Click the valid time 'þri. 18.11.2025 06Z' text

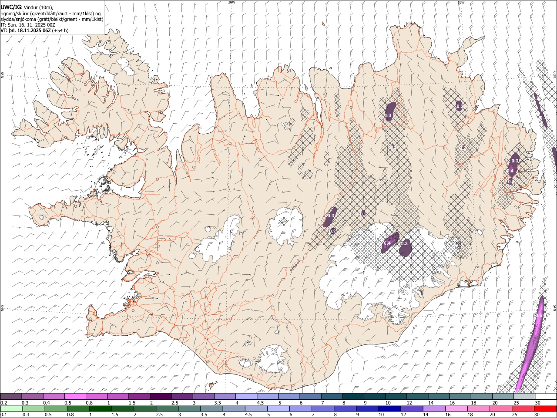click(29, 30)
